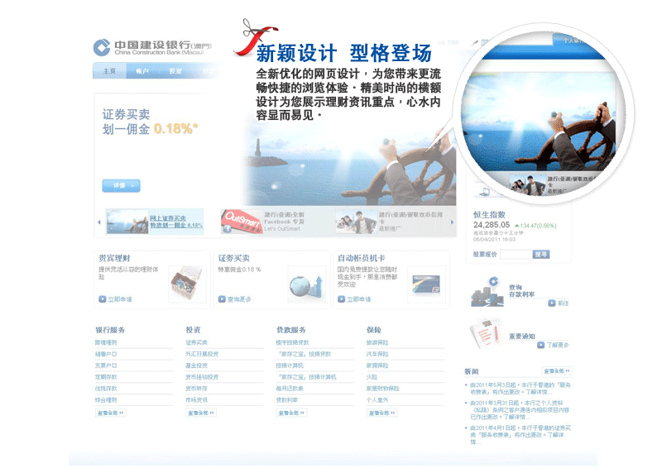Viewport: 662px width, 468px height.
Task: Open the 火险 link
Action: [372, 377]
